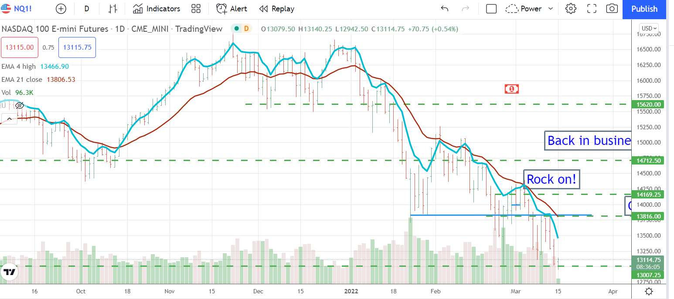Click the TradingView logo at bottom left
This screenshot has height=299, width=674.
click(x=10, y=272)
